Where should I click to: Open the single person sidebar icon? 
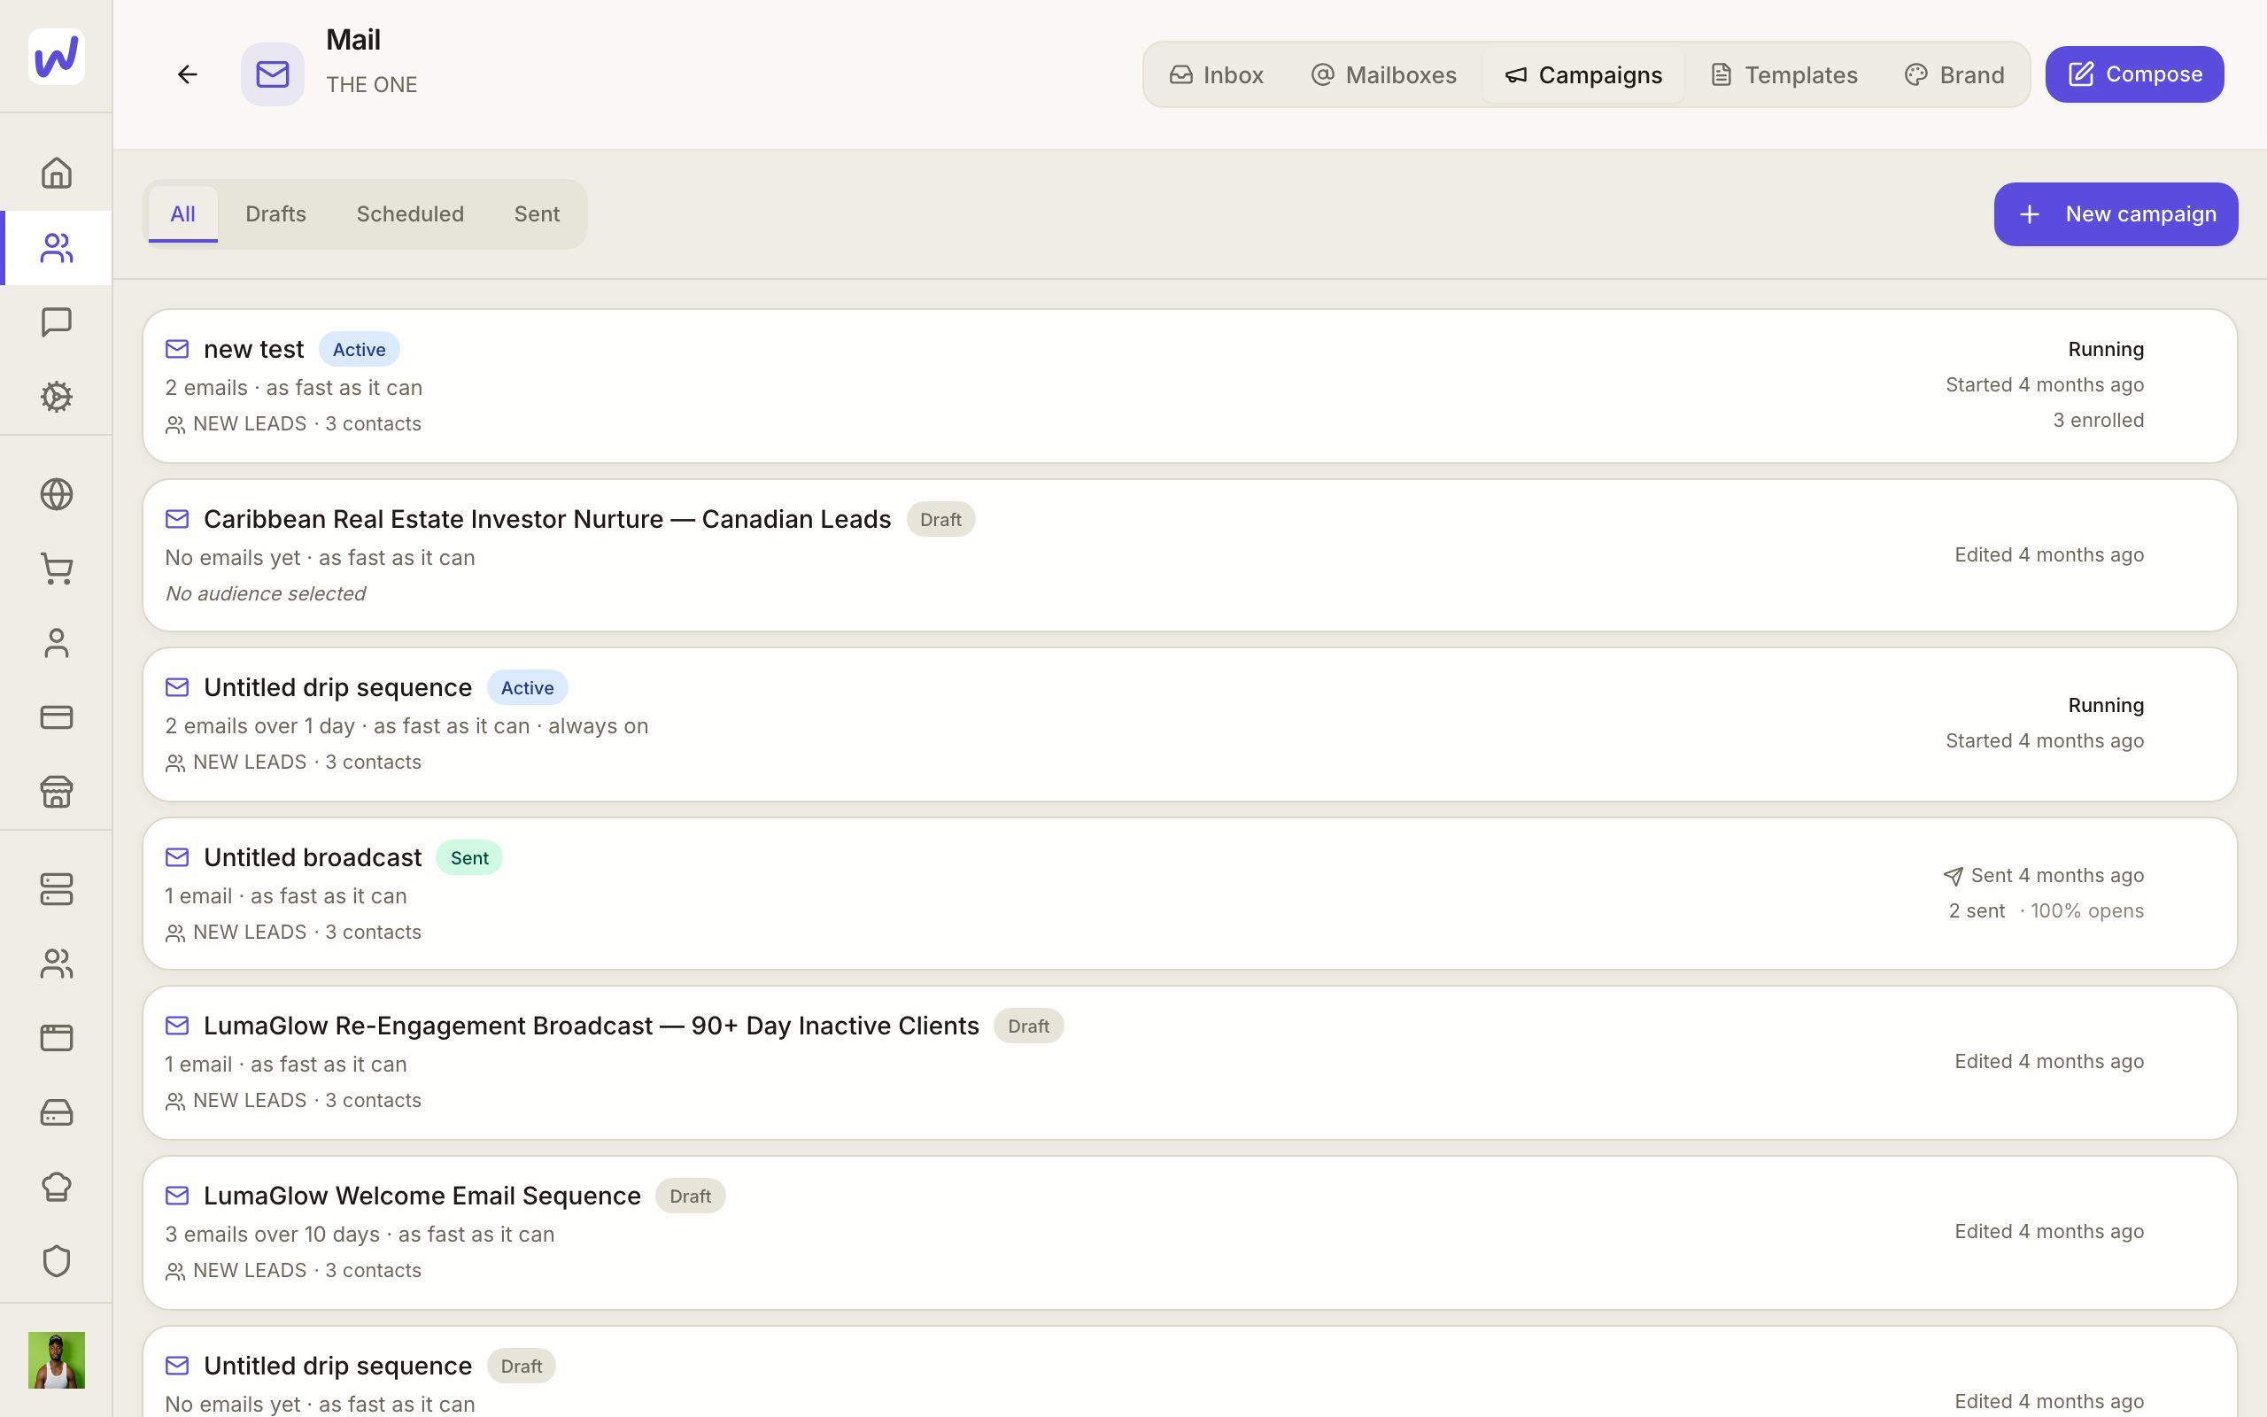pyautogui.click(x=56, y=643)
